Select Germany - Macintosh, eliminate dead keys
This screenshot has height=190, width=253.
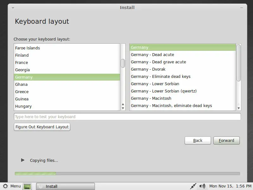[x=183, y=105]
